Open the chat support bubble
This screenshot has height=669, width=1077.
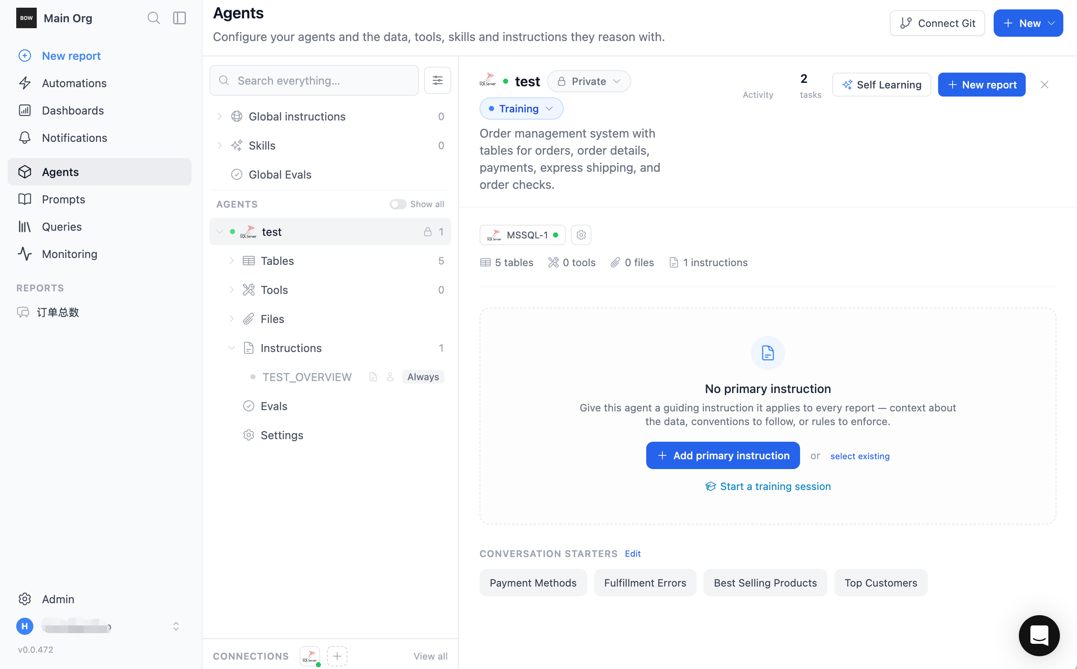pyautogui.click(x=1039, y=635)
